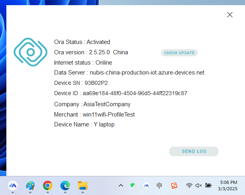This screenshot has height=195, width=245.
Task: Send the log with SEND LOG
Action: tap(194, 151)
